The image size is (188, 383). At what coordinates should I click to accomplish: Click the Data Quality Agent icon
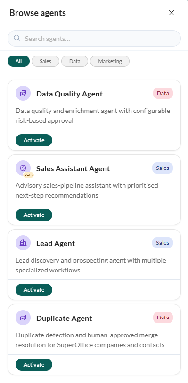coord(23,93)
